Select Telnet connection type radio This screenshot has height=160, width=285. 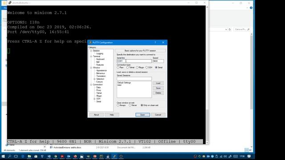127,68
